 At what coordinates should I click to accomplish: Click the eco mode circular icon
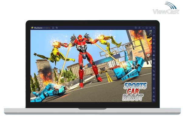tap(154, 79)
